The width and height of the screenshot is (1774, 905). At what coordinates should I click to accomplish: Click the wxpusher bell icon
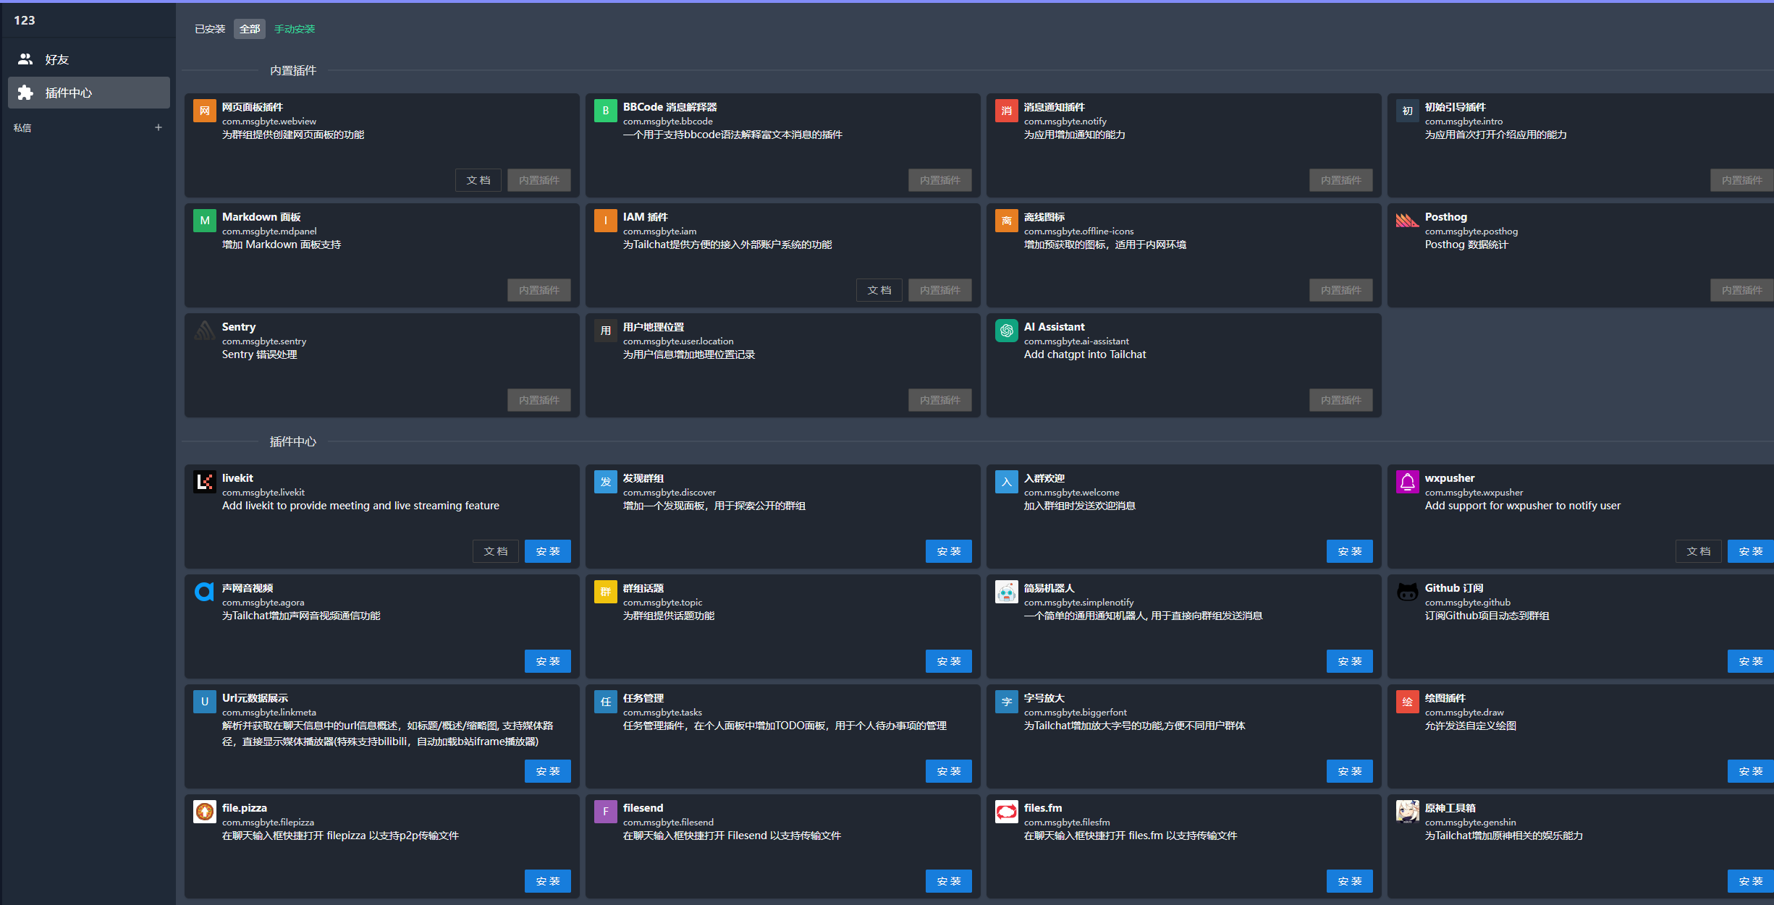pyautogui.click(x=1407, y=482)
